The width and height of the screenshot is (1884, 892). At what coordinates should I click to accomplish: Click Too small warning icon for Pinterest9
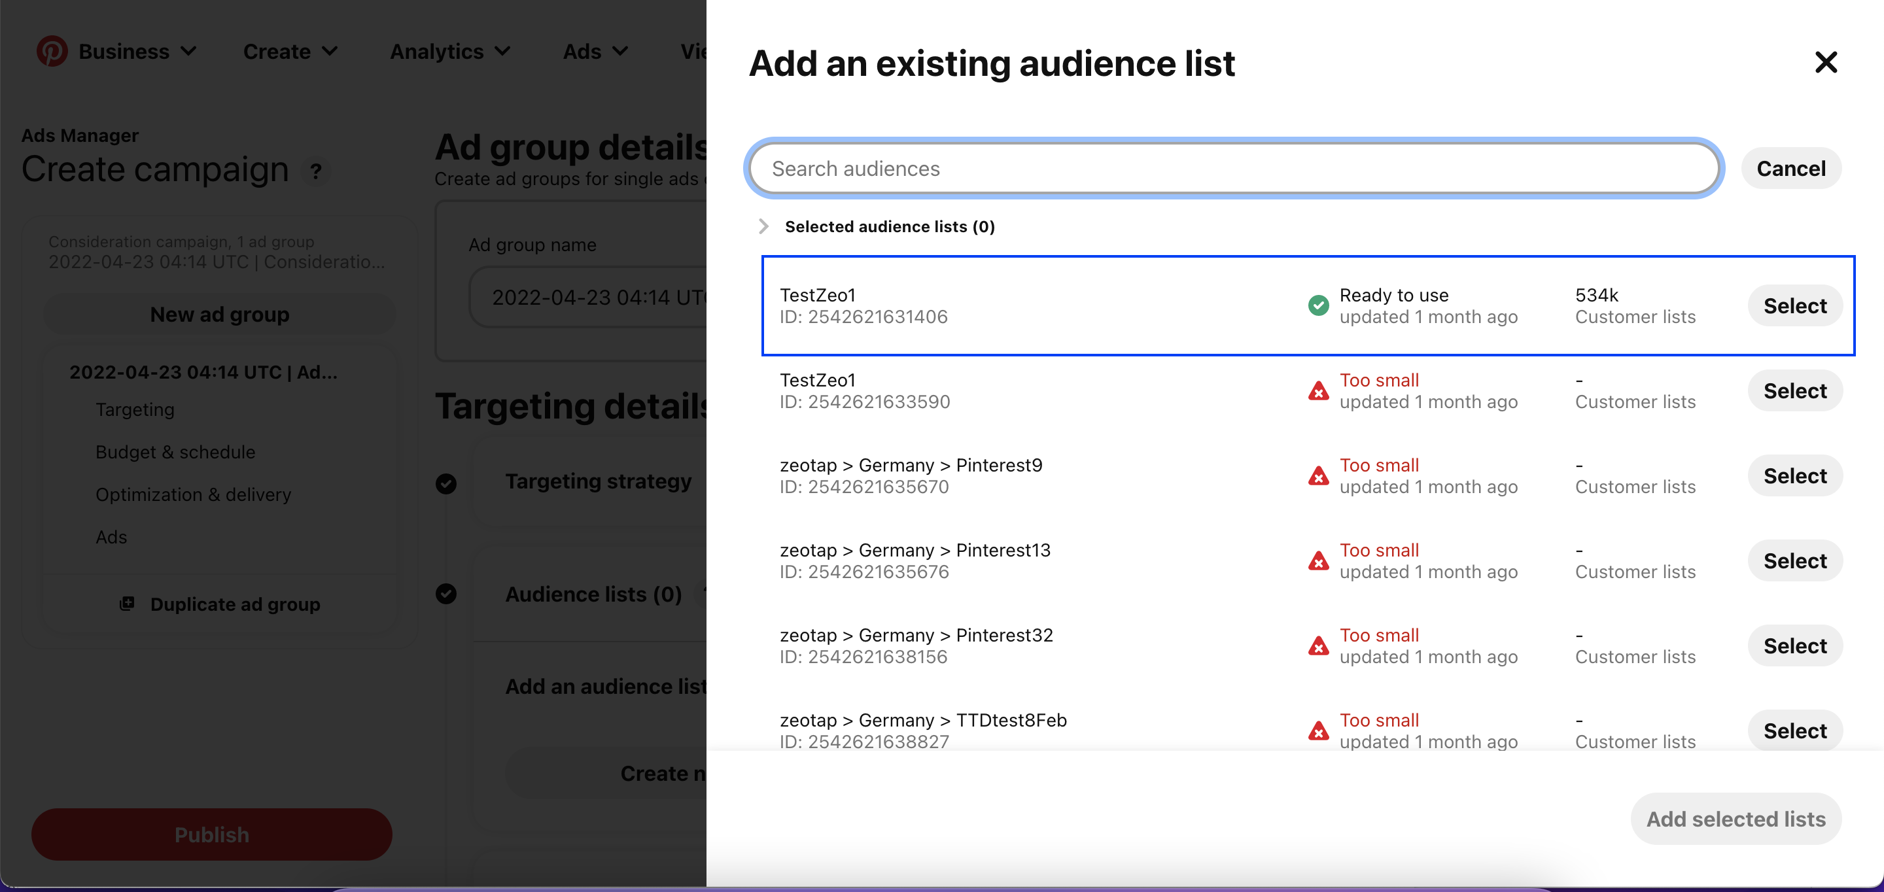tap(1318, 476)
